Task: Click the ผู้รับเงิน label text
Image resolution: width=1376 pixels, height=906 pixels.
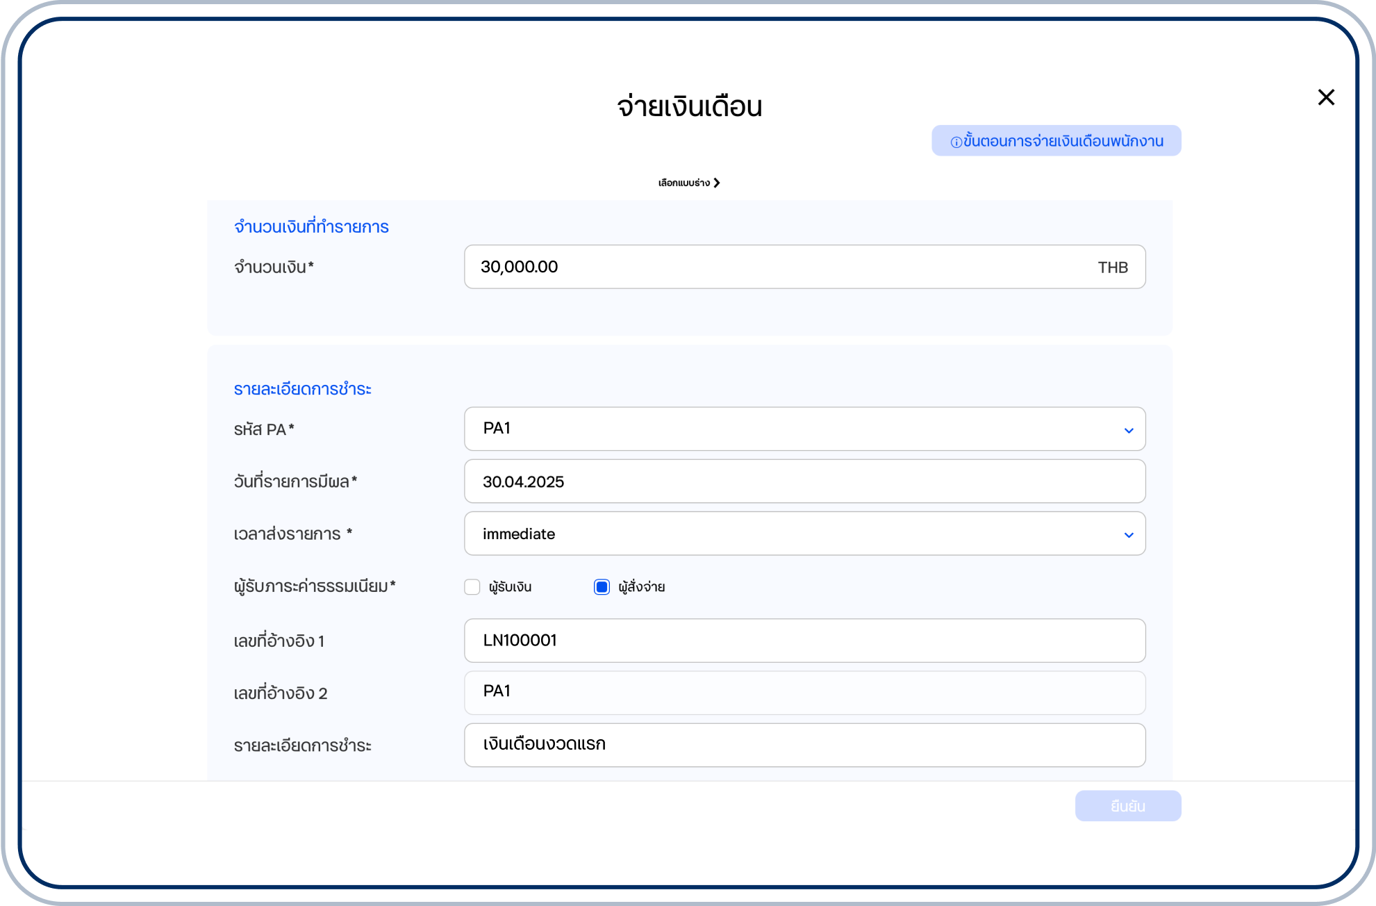Action: pos(510,587)
